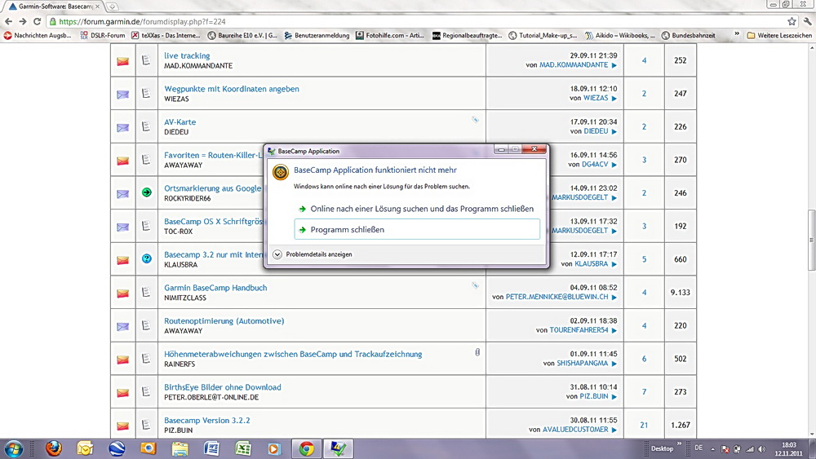Viewport: 816px width, 459px height.
Task: Open thread Routenoptimierung (Automotive)
Action: pyautogui.click(x=224, y=320)
